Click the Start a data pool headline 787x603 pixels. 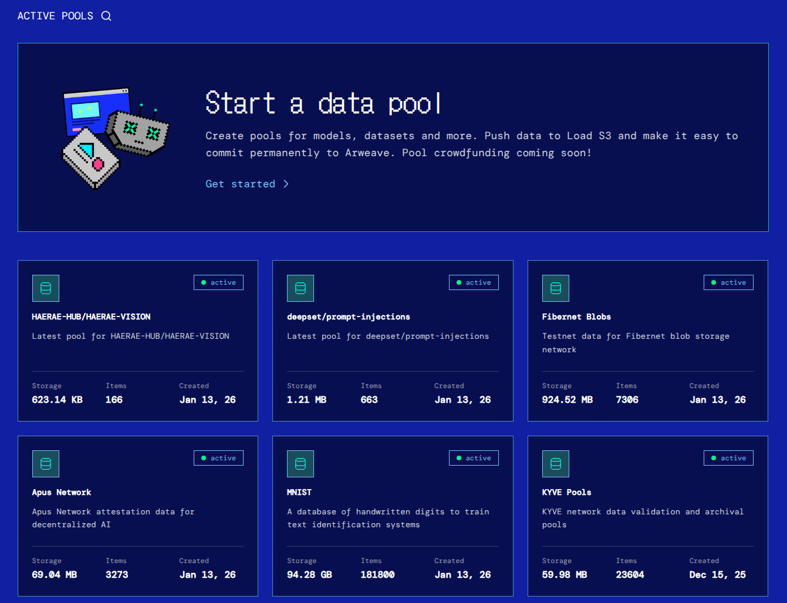point(323,103)
